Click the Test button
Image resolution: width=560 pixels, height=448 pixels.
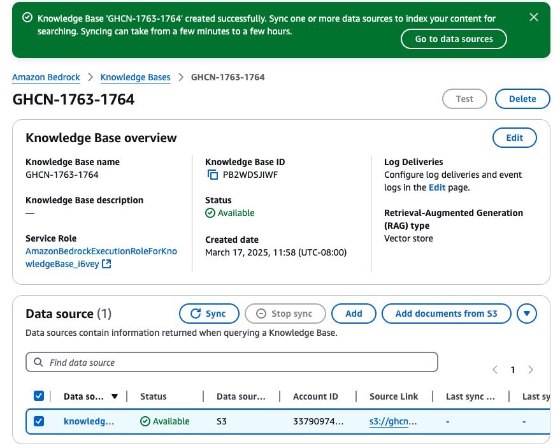pyautogui.click(x=464, y=99)
